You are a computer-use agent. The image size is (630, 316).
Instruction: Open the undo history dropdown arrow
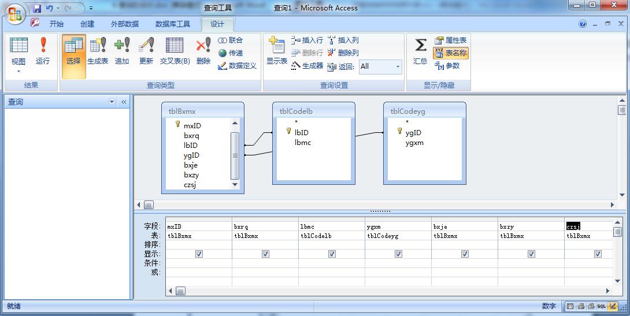pos(58,8)
